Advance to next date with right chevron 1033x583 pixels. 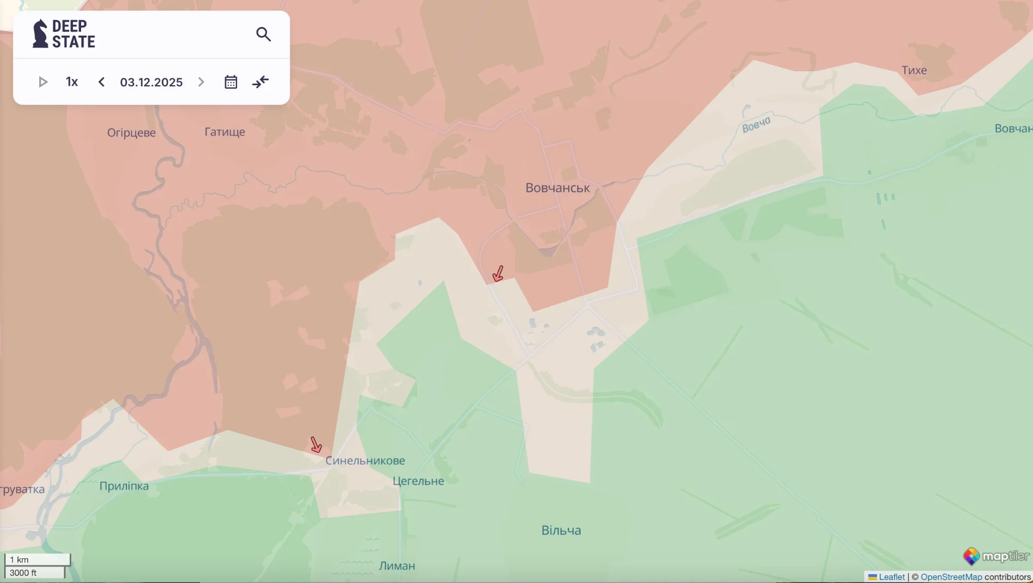[201, 82]
